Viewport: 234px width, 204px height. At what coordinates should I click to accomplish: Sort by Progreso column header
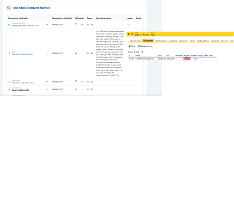click(187, 56)
